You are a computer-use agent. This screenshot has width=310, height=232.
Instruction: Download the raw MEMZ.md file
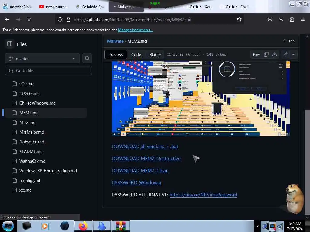[x=274, y=54]
